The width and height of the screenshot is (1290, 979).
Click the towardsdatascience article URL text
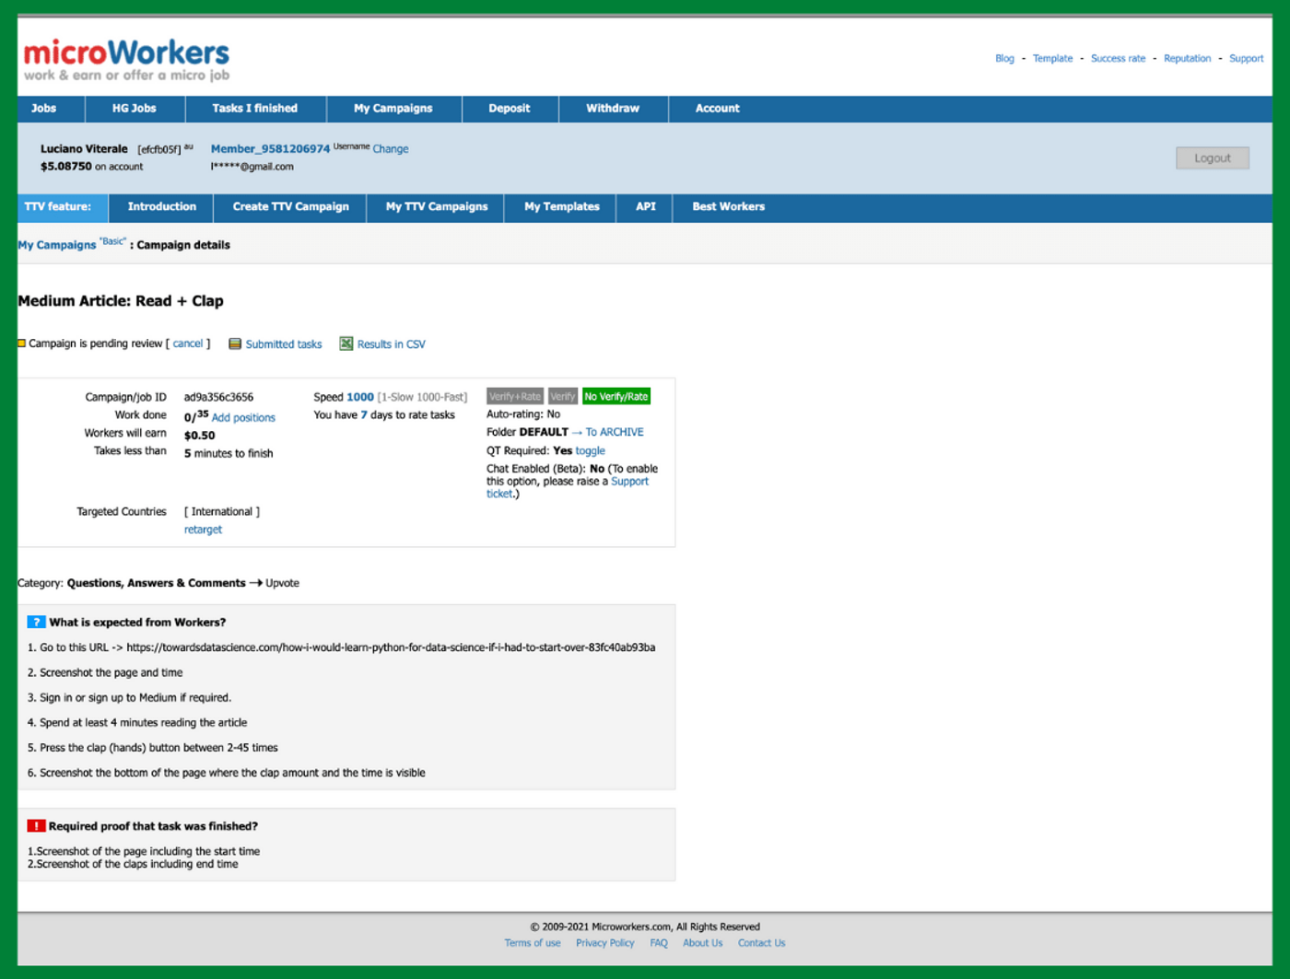click(x=391, y=647)
